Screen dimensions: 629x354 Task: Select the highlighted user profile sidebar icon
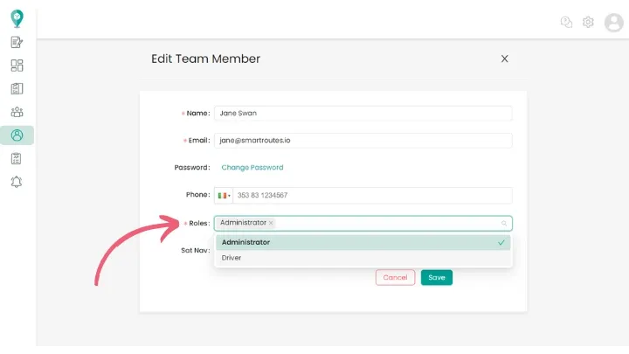pos(17,135)
